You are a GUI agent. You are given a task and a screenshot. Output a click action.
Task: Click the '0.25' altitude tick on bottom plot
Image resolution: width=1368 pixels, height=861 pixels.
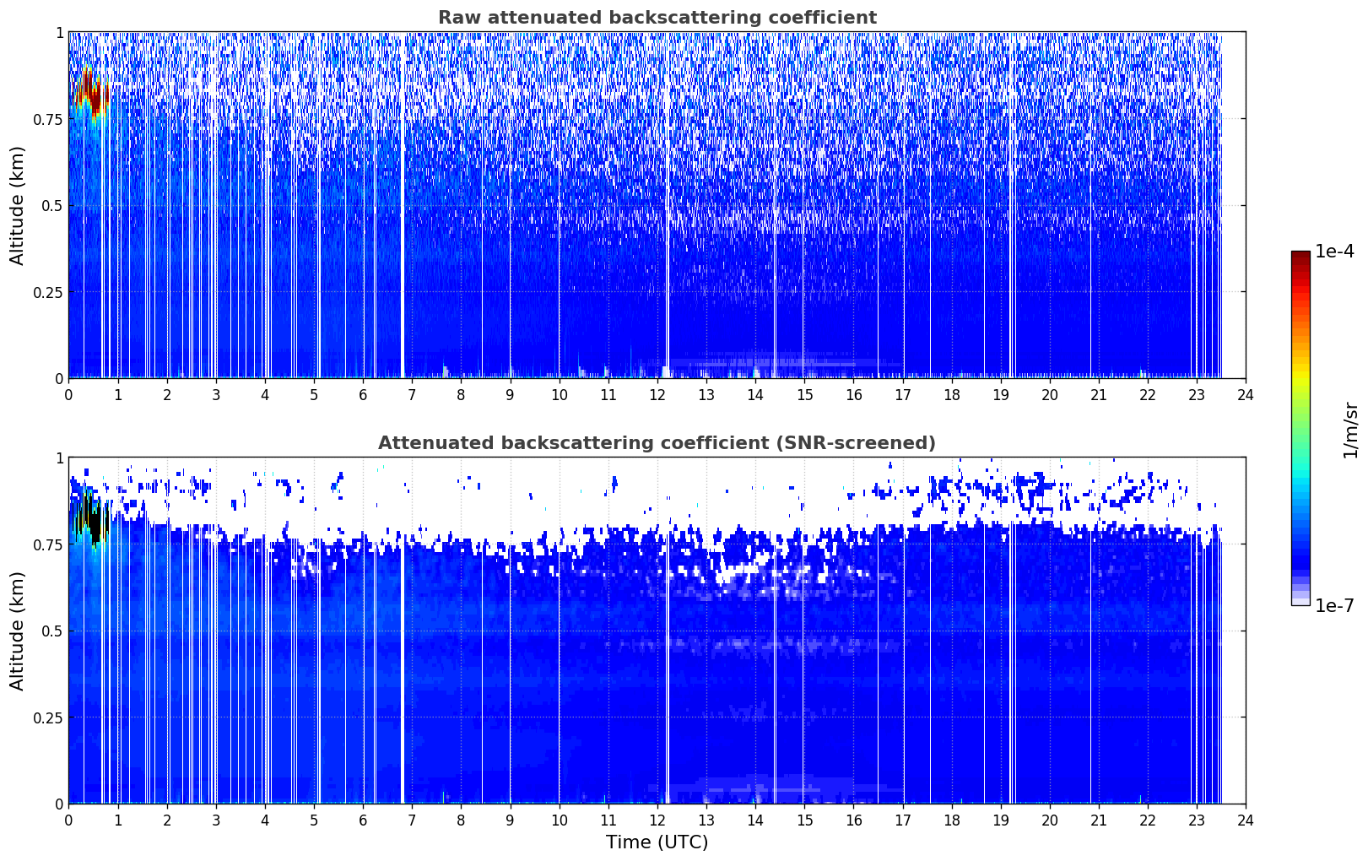click(x=48, y=717)
